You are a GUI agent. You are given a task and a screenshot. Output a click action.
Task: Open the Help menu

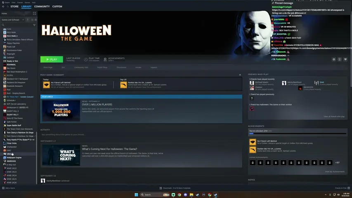point(34,2)
